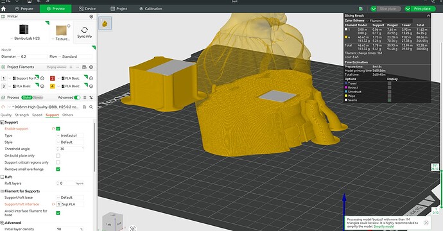The width and height of the screenshot is (443, 231).
Task: Select yellow filament 4 color swatch
Action: [x=52, y=86]
